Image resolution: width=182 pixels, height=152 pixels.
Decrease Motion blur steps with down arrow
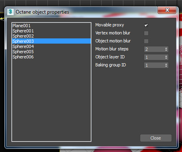[x=166, y=50]
